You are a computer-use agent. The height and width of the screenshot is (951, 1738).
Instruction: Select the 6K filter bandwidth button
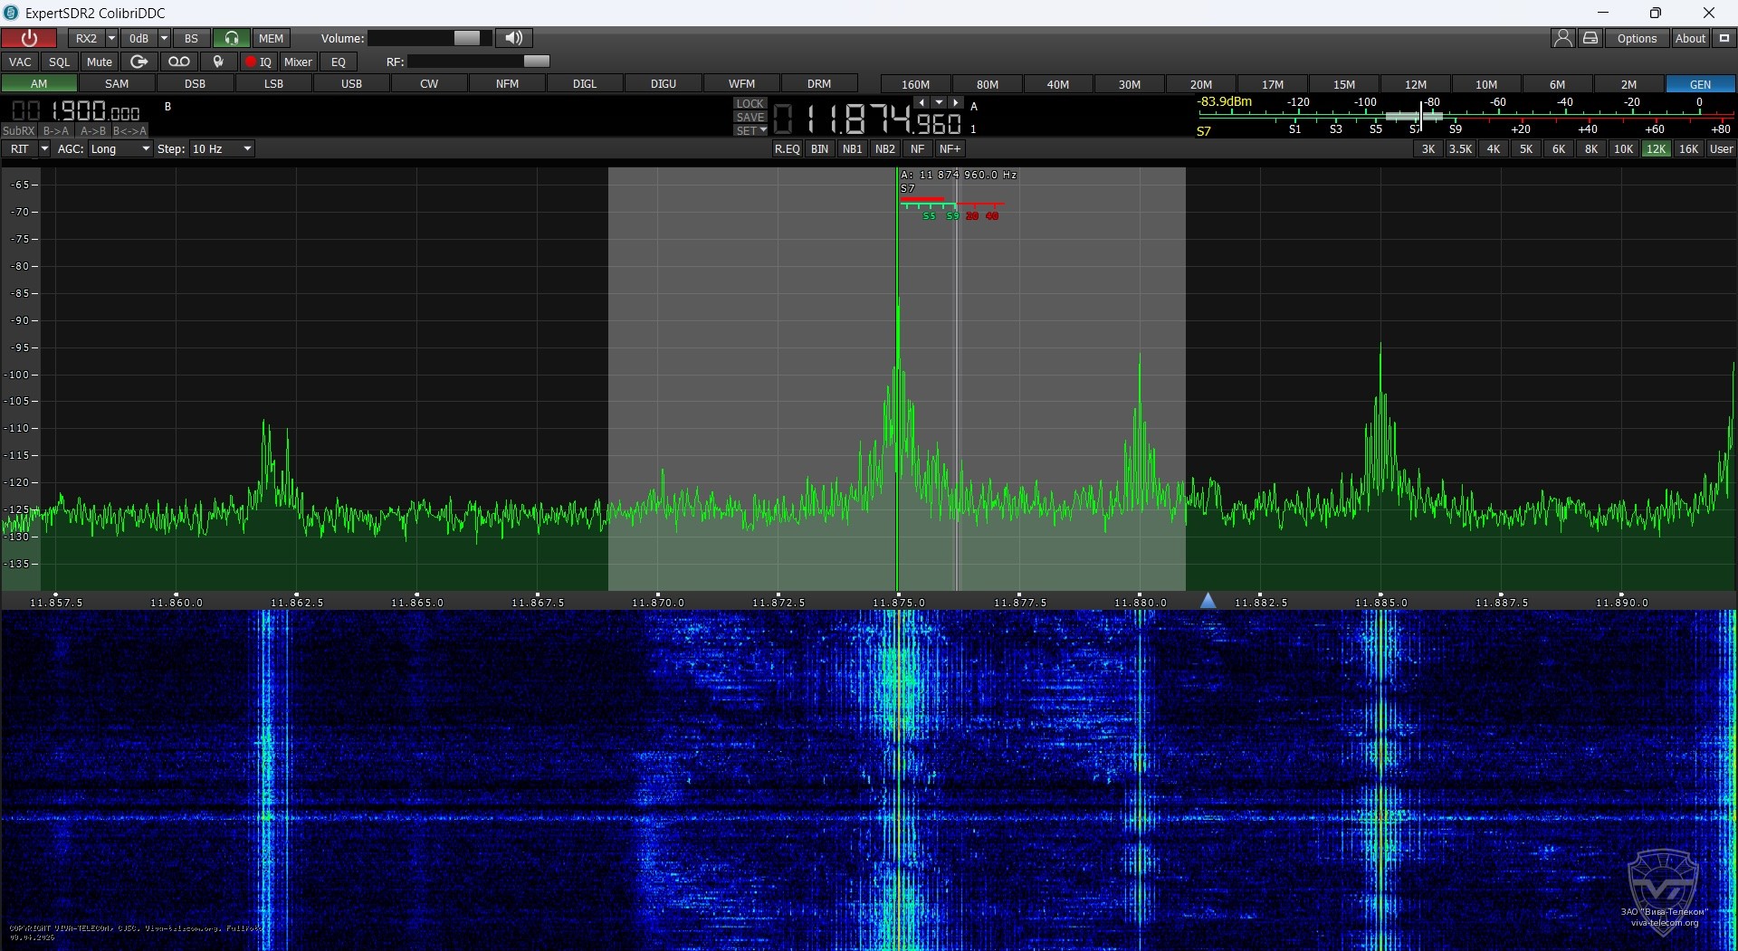click(x=1558, y=149)
